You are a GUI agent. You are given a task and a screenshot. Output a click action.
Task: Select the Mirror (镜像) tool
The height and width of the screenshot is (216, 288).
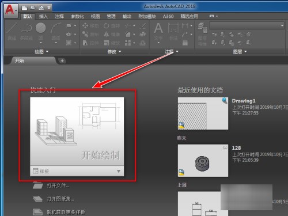[112, 35]
